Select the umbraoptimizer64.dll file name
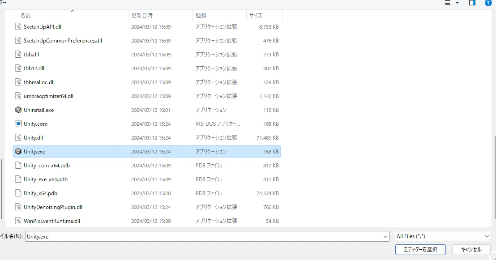The height and width of the screenshot is (260, 496). click(x=48, y=96)
